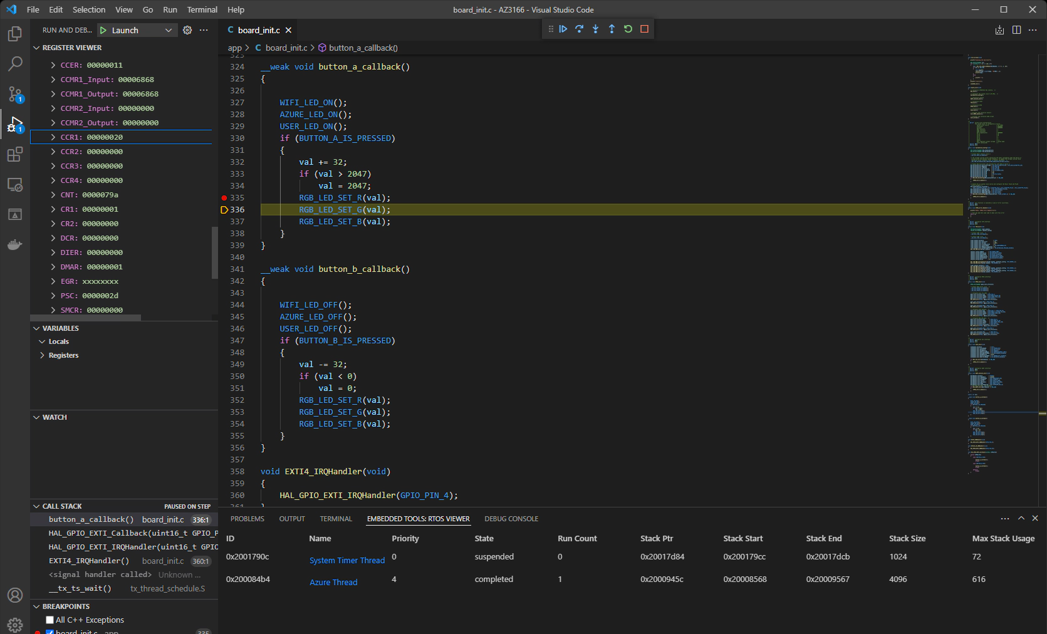Open the Explorer view in activity bar

15,33
